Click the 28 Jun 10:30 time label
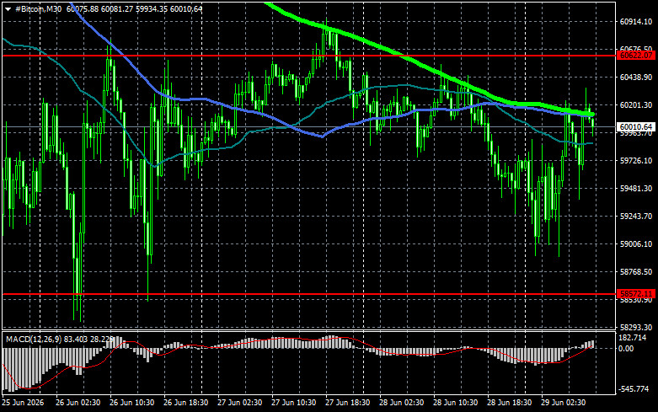Image resolution: width=658 pixels, height=412 pixels. click(455, 403)
